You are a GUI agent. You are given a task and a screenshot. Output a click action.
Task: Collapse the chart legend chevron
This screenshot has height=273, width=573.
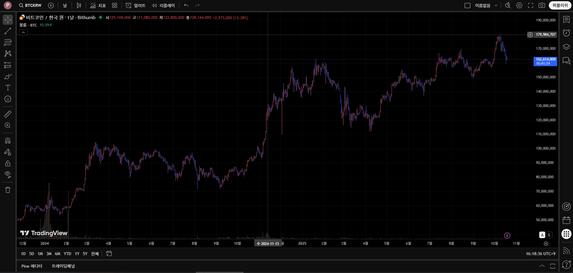click(x=24, y=32)
